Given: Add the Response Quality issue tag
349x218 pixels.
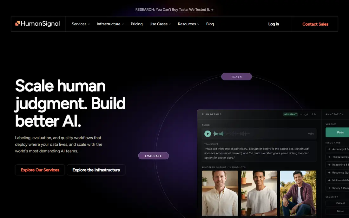Looking at the screenshot, I should click(x=337, y=172).
